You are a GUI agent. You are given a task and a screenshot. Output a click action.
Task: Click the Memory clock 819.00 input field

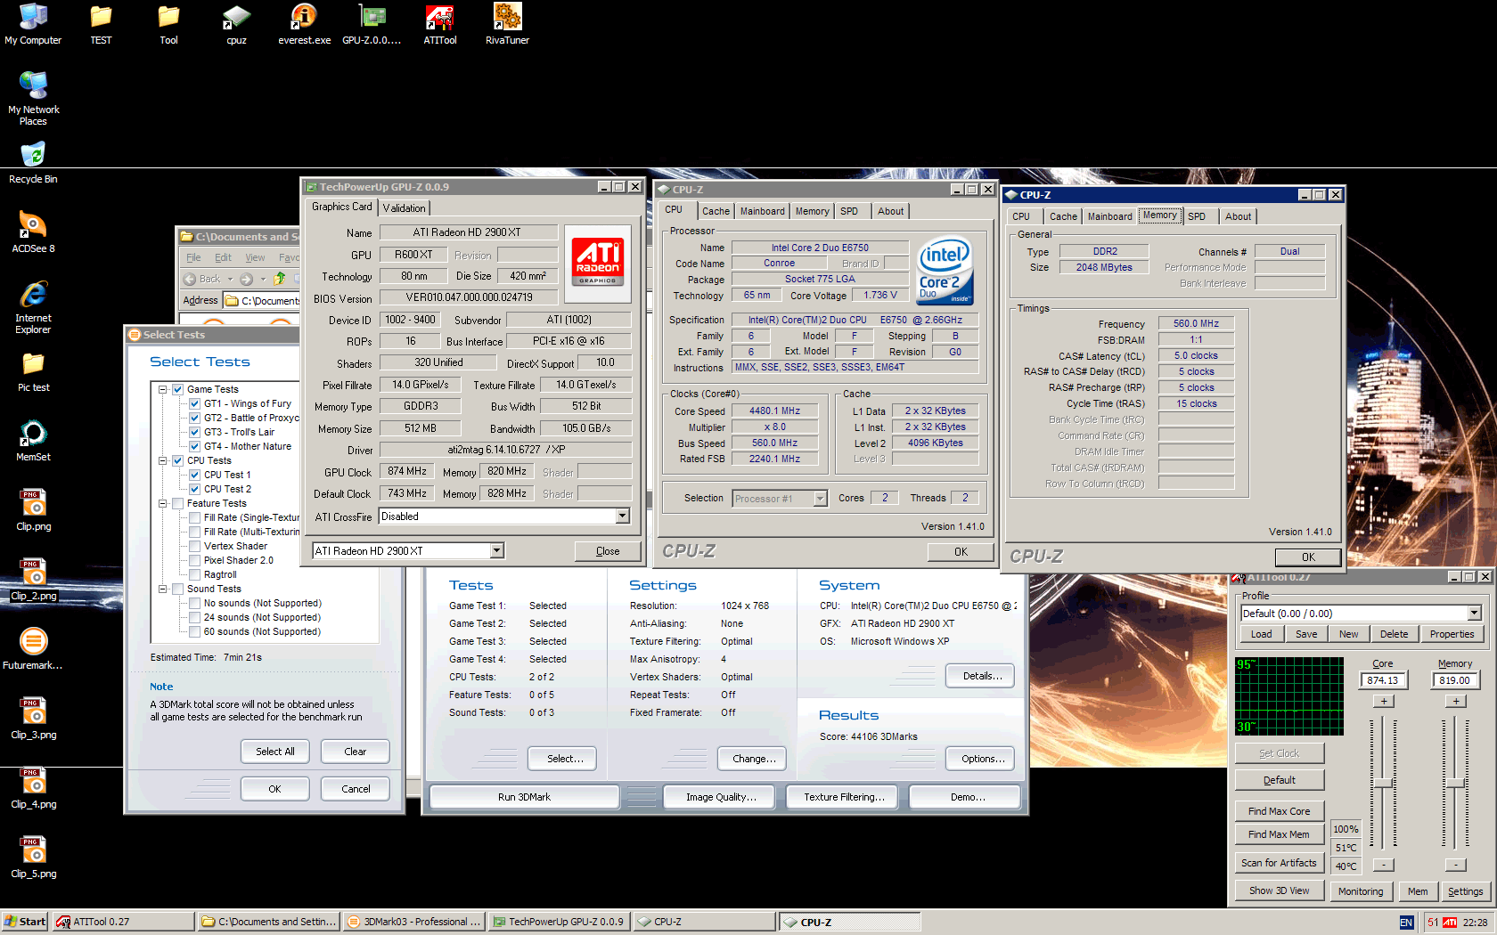[1455, 680]
